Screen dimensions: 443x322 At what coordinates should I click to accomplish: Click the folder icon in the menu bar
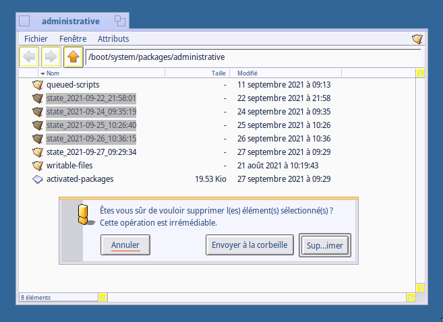pyautogui.click(x=417, y=39)
